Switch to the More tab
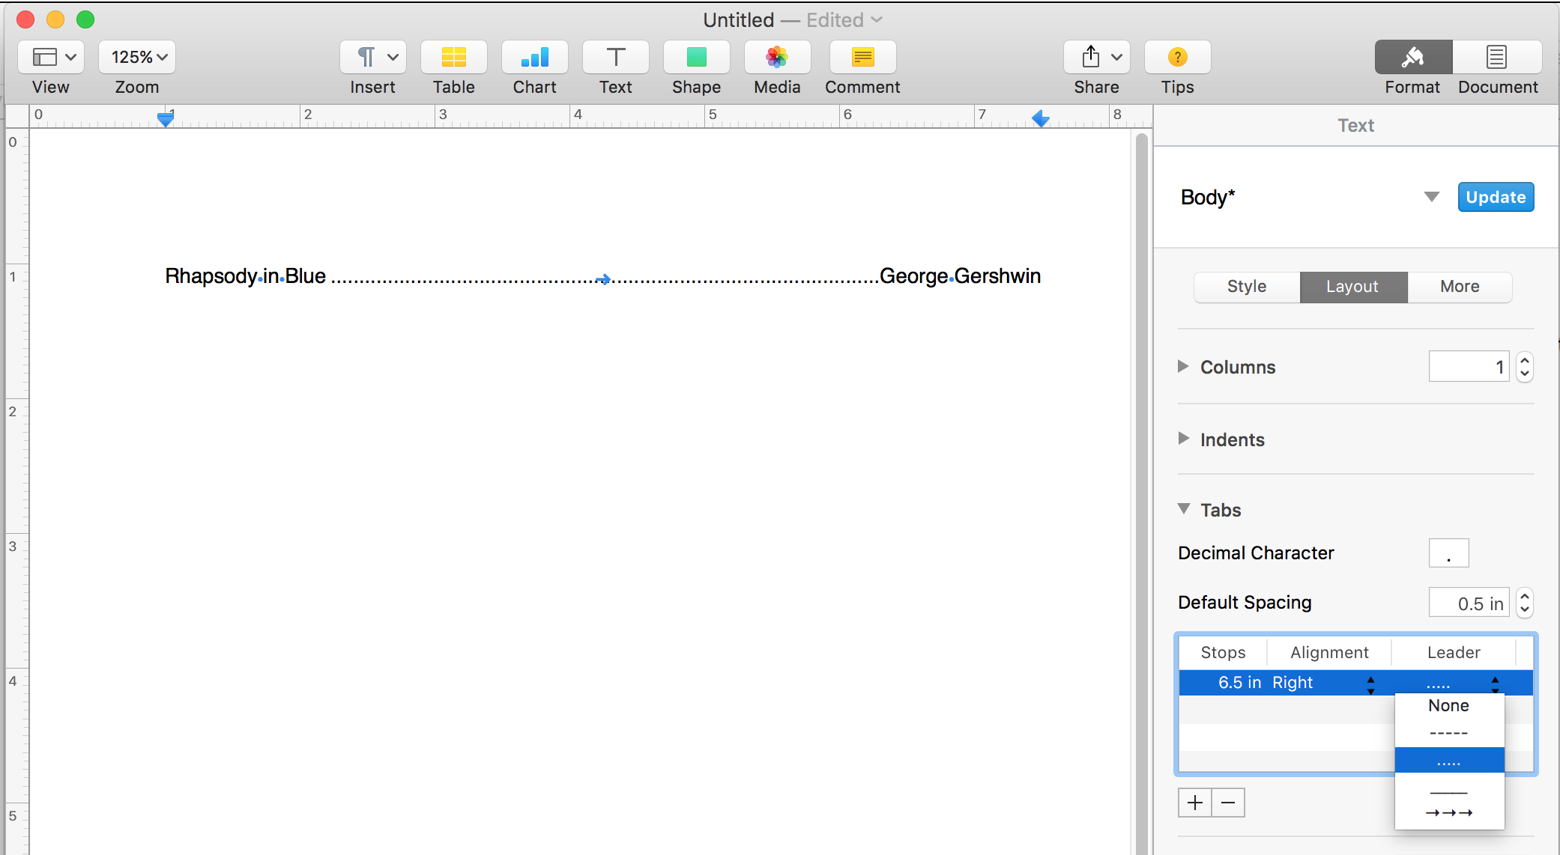 1459,287
